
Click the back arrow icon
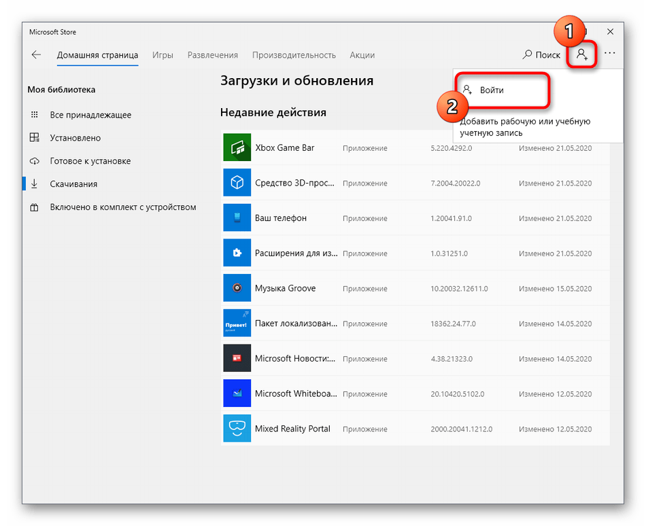click(36, 55)
